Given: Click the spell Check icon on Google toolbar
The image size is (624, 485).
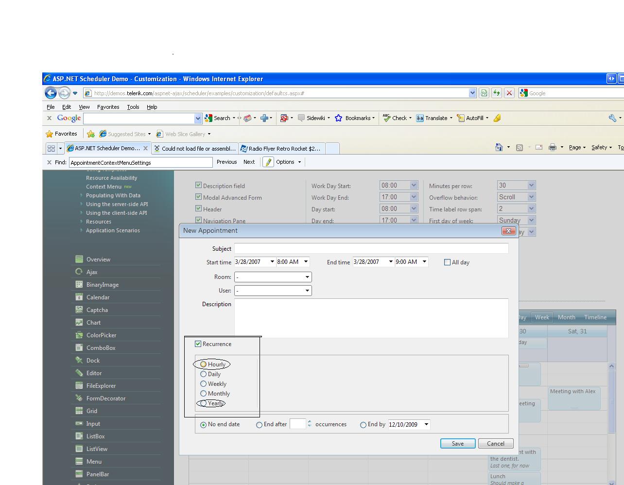Looking at the screenshot, I should pos(387,118).
